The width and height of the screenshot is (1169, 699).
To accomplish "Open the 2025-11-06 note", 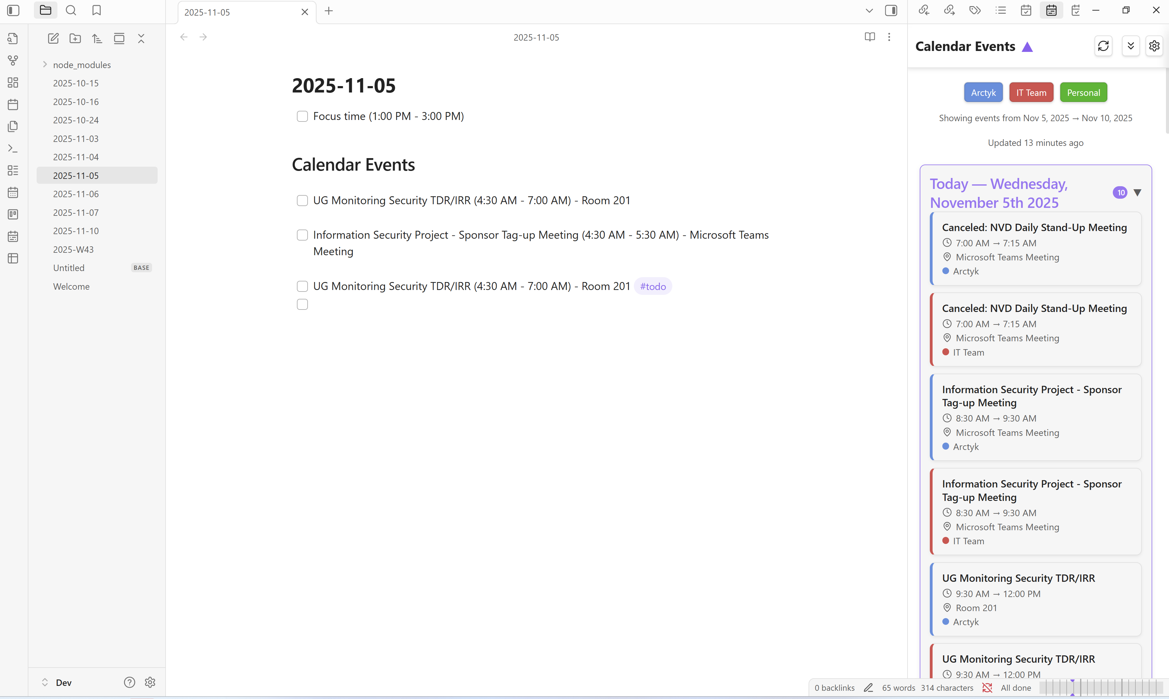I will (76, 194).
